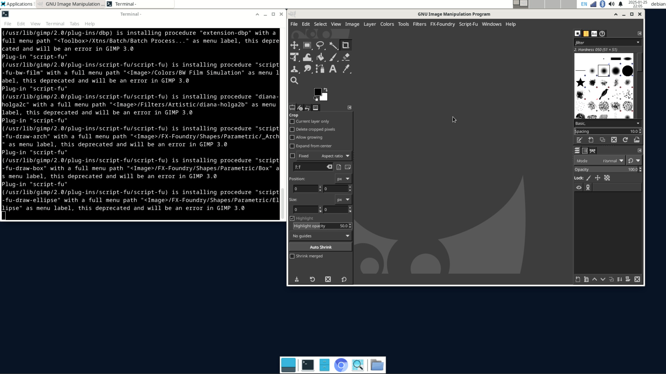Select the Hardness 050 brush thumbnail
Image resolution: width=666 pixels, height=374 pixels.
(603, 70)
